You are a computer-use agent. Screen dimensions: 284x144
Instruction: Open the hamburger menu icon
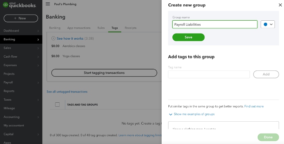pyautogui.click(x=48, y=4)
